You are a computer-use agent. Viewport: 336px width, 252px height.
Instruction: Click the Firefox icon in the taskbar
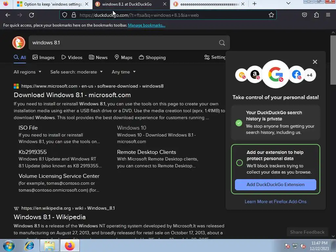pyautogui.click(x=70, y=245)
